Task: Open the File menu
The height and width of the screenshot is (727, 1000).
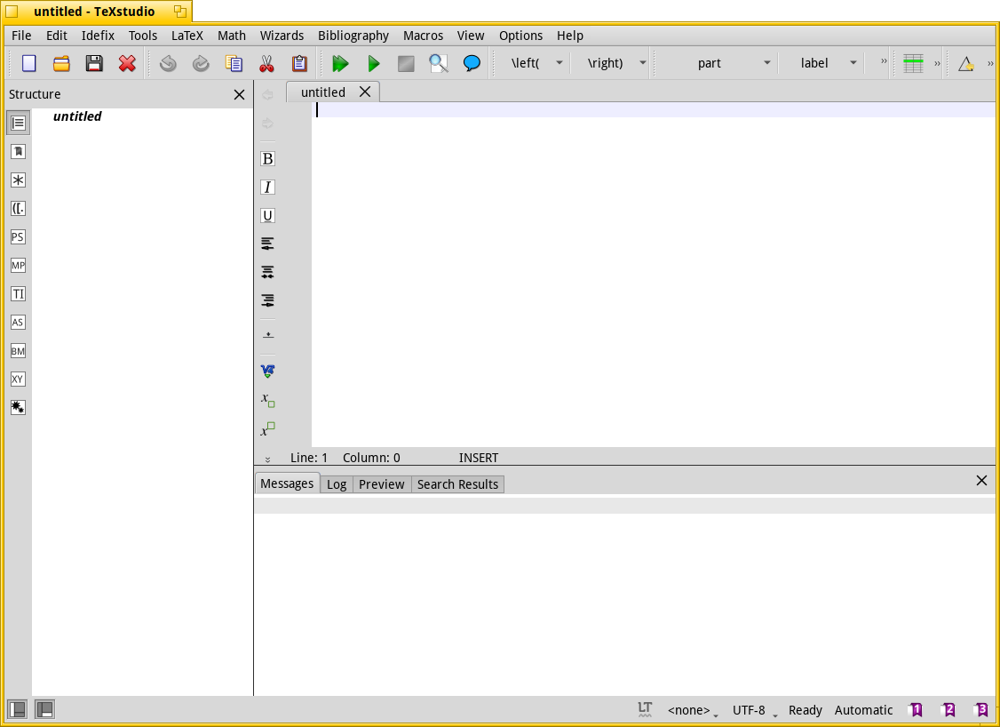Action: point(21,36)
